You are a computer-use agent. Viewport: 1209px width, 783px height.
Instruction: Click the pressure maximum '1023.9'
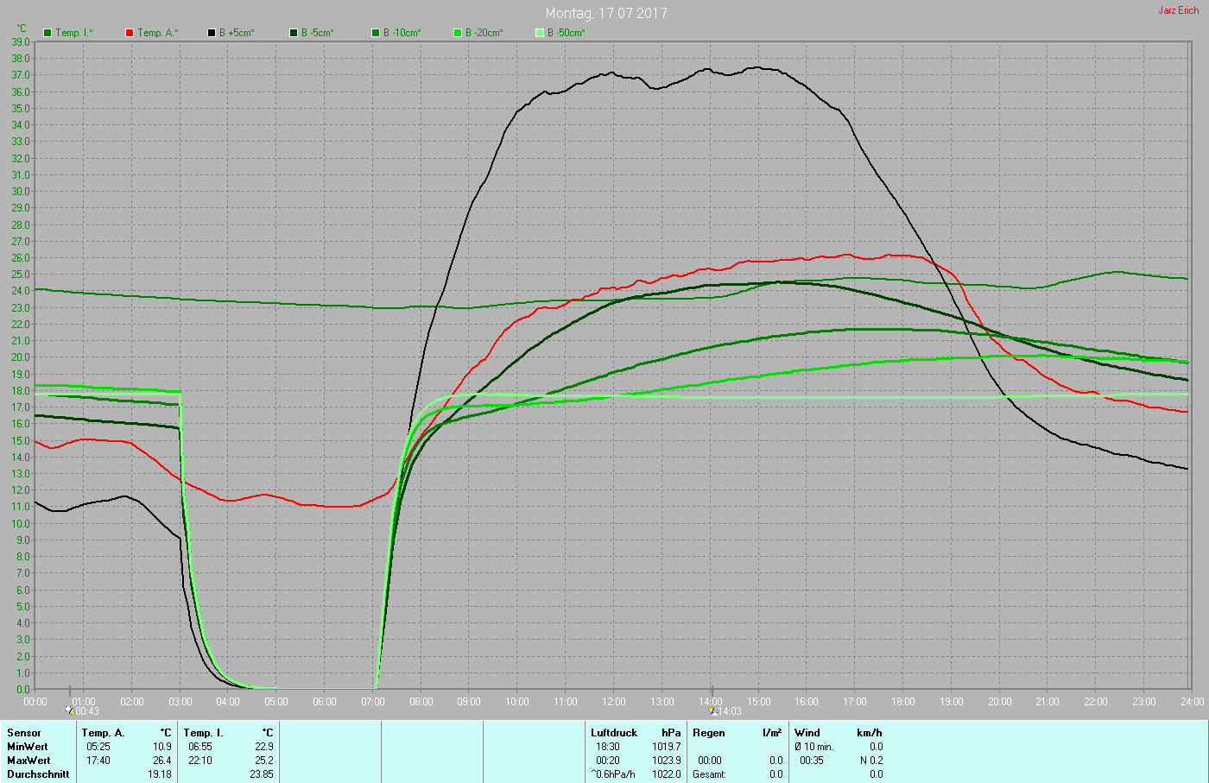[x=667, y=761]
